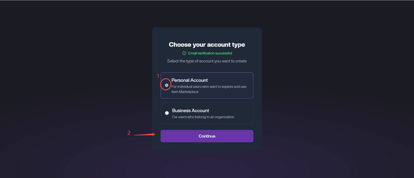Click the "Personal Account" title label
Screen dimensions: 414x178
coord(190,80)
